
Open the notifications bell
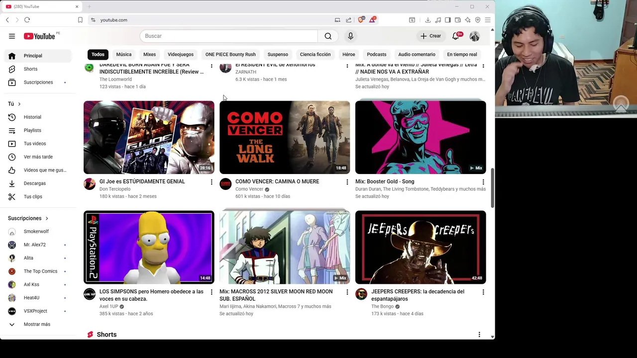coord(455,36)
